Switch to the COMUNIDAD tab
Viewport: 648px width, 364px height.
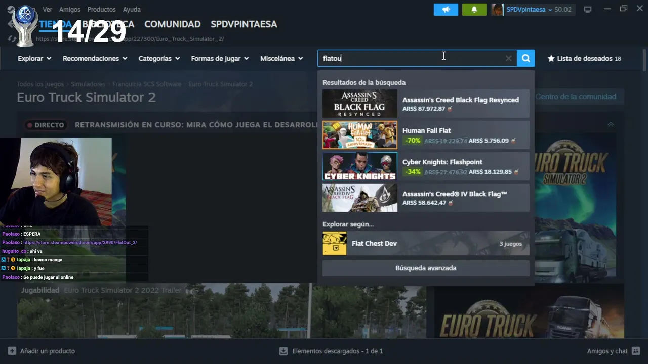click(172, 24)
